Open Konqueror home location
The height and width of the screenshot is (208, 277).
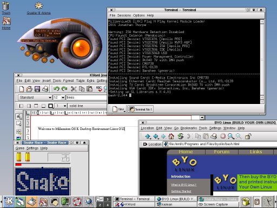pos(172,136)
